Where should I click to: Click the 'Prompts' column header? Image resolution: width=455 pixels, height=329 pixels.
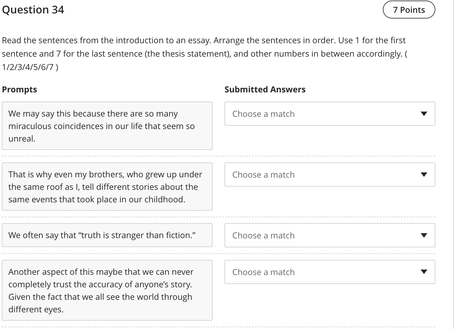[x=20, y=89]
